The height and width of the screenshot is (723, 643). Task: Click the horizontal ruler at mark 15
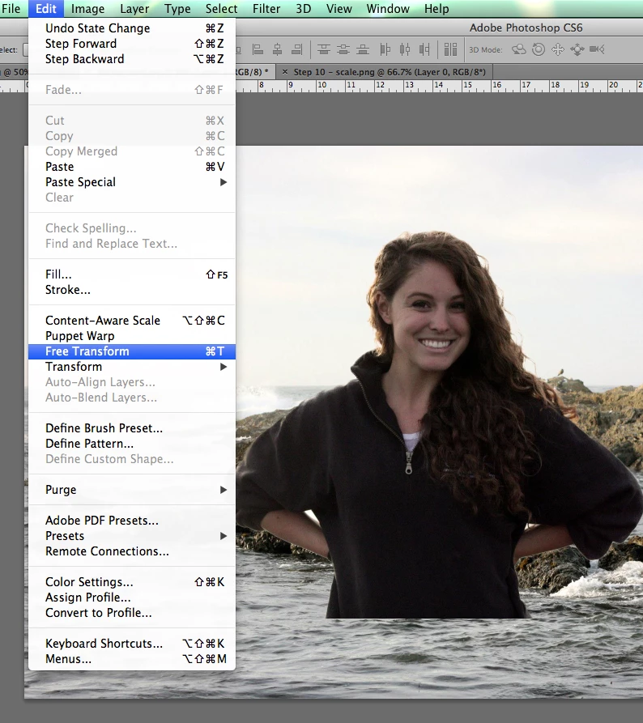468,85
